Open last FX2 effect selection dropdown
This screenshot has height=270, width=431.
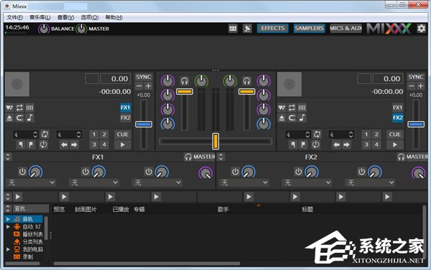pos(370,183)
